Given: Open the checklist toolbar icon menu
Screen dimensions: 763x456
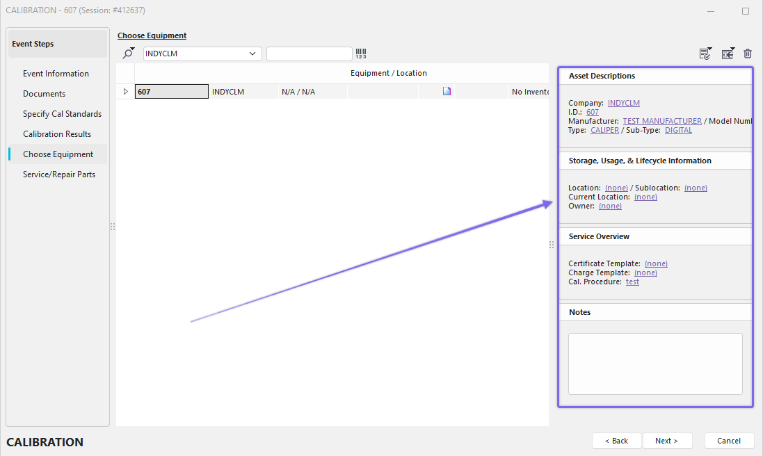Looking at the screenshot, I should click(x=705, y=54).
